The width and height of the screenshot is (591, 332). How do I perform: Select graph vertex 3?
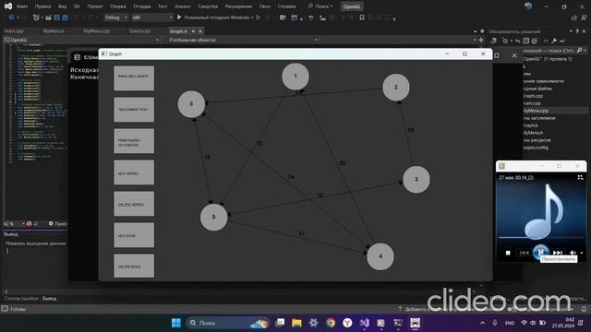point(416,180)
